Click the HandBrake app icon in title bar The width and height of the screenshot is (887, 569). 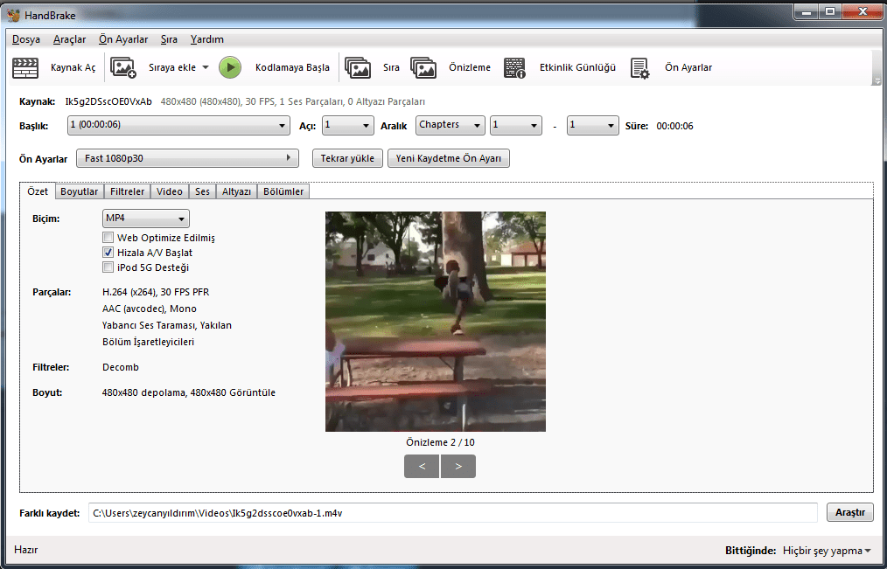[14, 15]
